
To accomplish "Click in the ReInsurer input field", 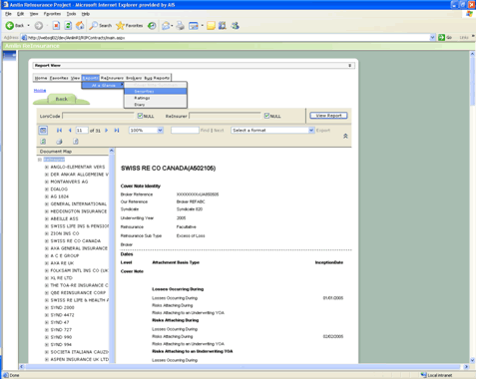I will (x=225, y=116).
